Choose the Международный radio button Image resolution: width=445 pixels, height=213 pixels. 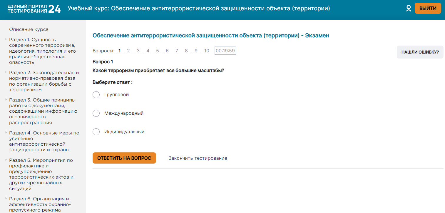point(96,113)
